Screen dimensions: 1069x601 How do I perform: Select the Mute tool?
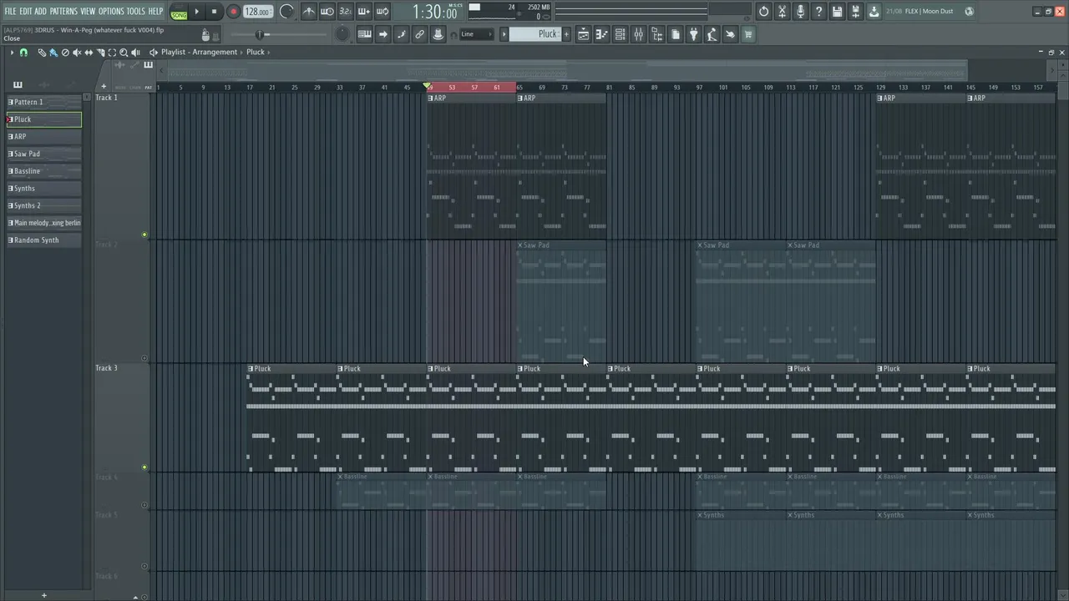coord(77,53)
